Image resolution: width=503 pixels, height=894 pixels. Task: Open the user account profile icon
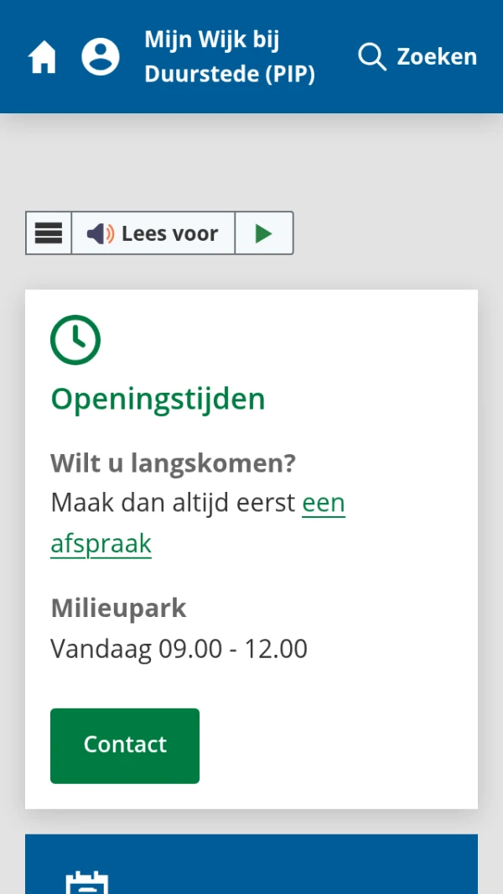click(x=101, y=57)
